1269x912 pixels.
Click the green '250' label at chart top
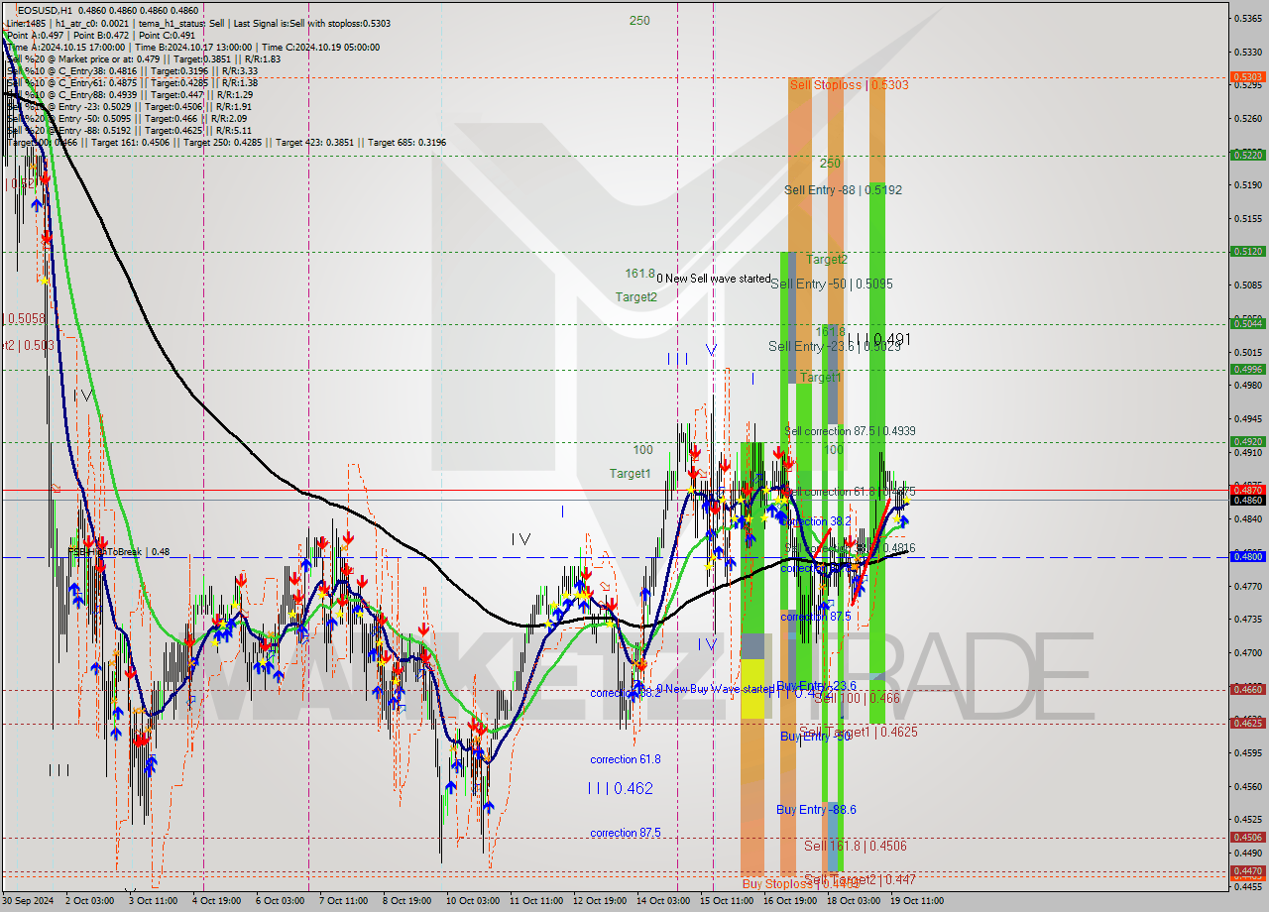639,20
